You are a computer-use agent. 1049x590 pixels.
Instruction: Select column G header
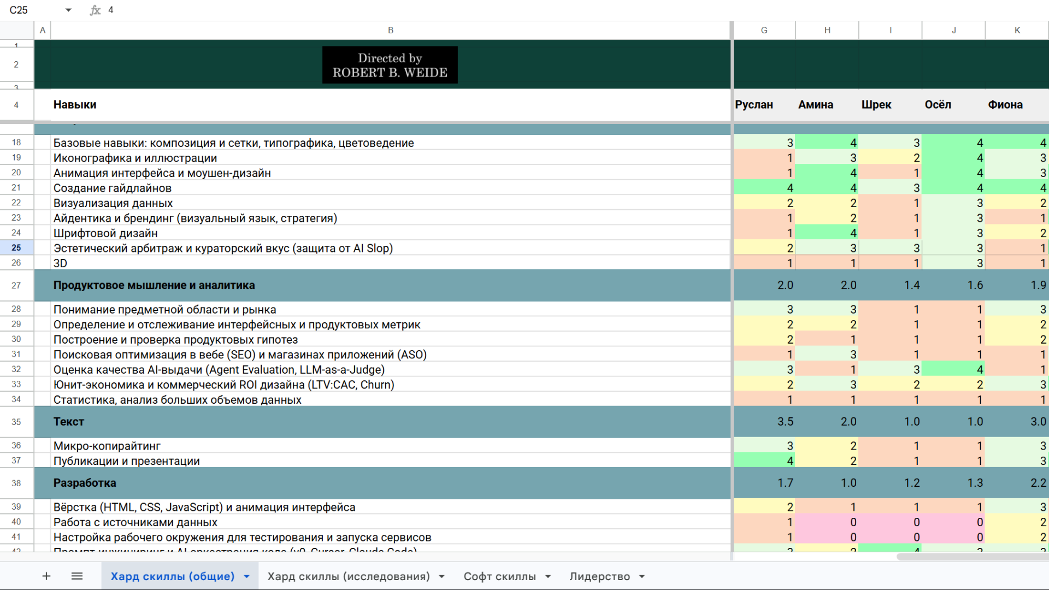pos(764,31)
